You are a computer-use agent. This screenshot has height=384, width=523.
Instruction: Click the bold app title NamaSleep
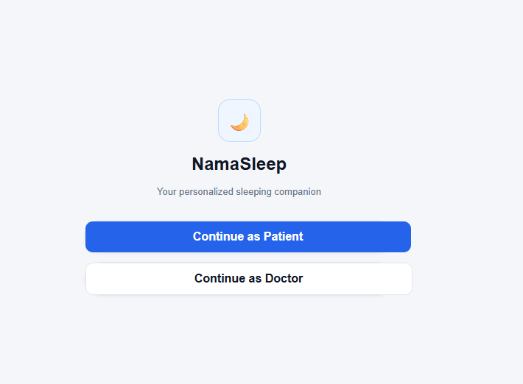pyautogui.click(x=239, y=164)
